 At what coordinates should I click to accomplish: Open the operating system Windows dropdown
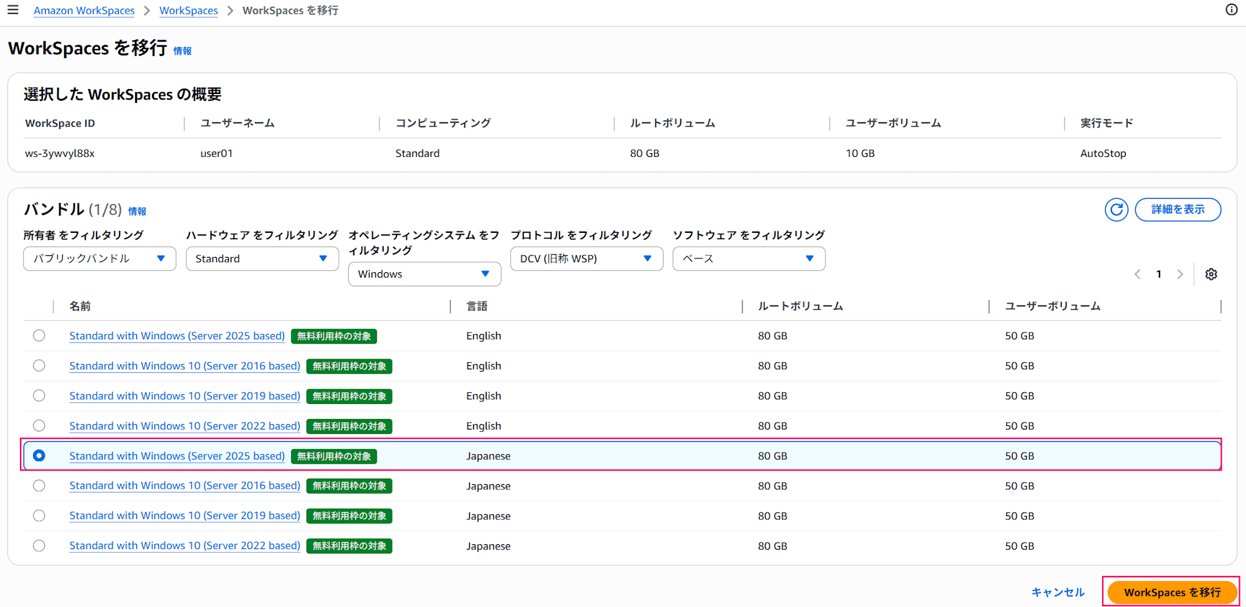point(424,275)
